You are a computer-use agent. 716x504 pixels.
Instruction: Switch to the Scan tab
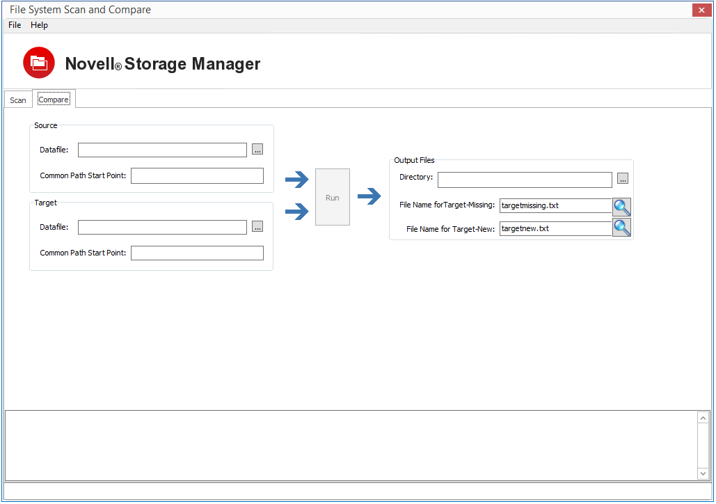[x=18, y=100]
